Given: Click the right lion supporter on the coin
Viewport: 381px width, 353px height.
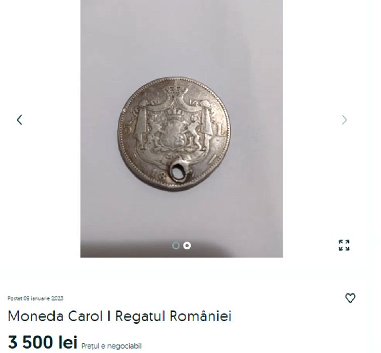Looking at the screenshot, I should point(194,131).
